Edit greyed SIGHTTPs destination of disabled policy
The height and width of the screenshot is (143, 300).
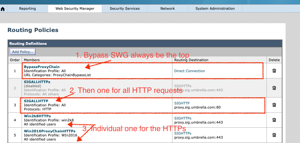[x=183, y=86]
